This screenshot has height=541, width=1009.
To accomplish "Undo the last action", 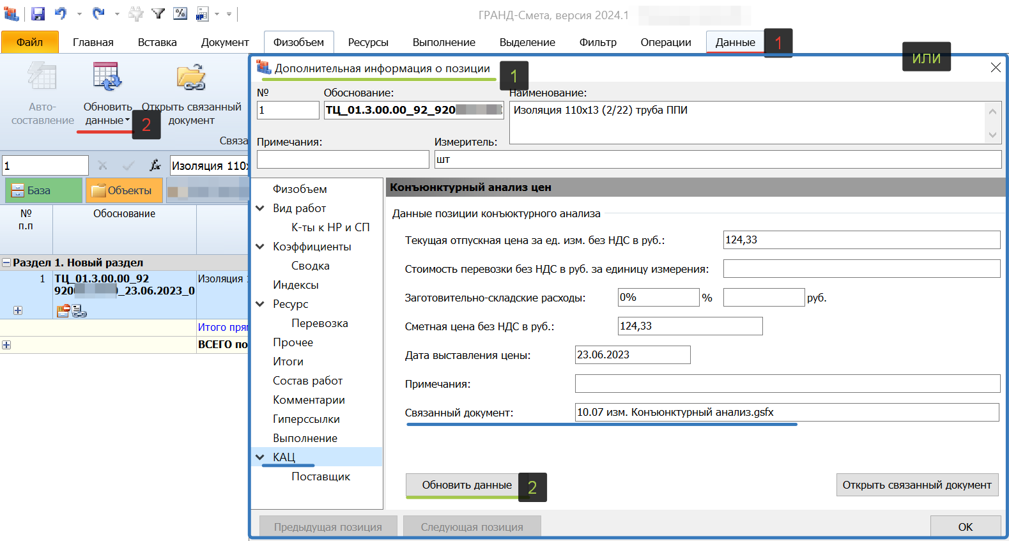I will [x=61, y=13].
